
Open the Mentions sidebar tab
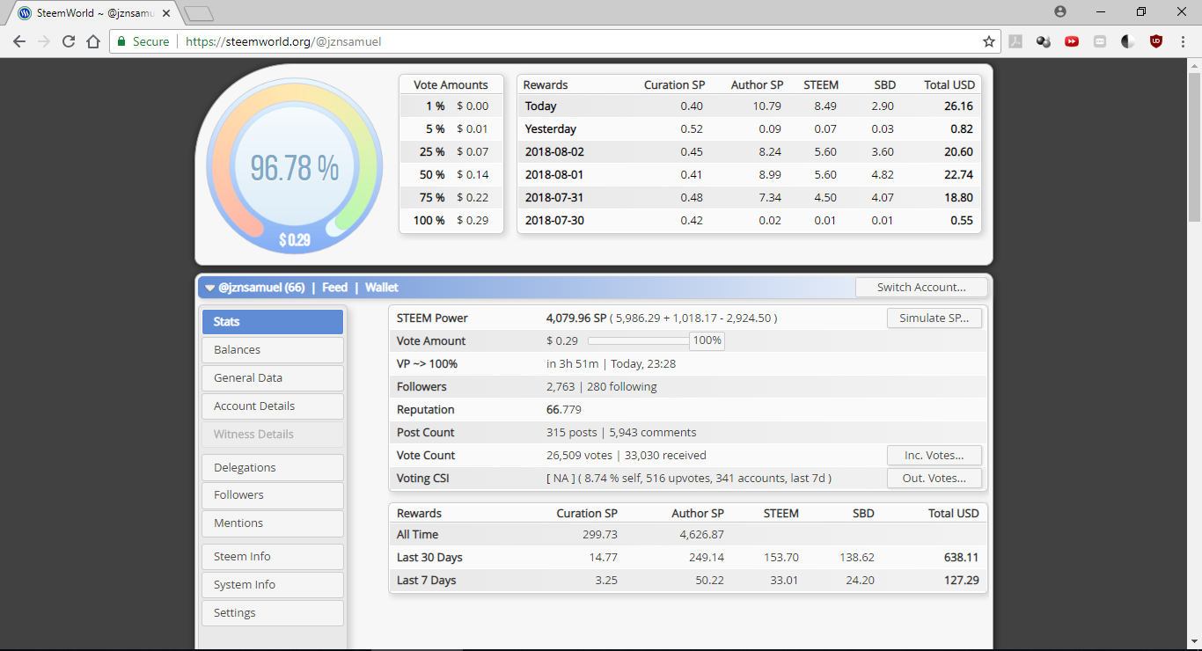click(x=273, y=523)
